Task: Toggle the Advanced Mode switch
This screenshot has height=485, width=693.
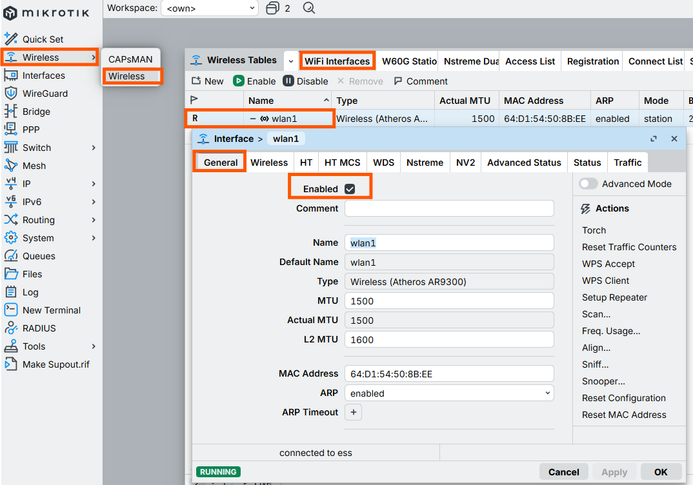Action: (x=588, y=184)
